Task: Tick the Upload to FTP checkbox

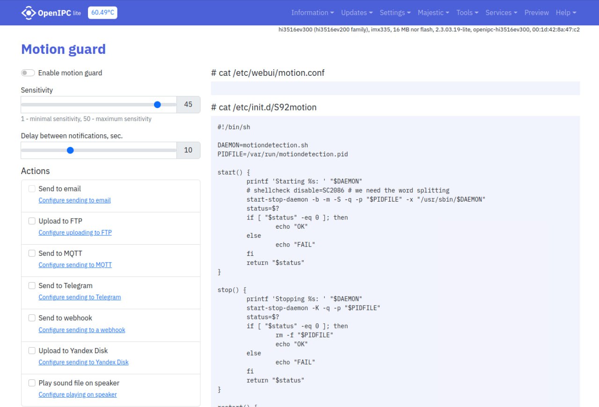Action: [x=32, y=221]
